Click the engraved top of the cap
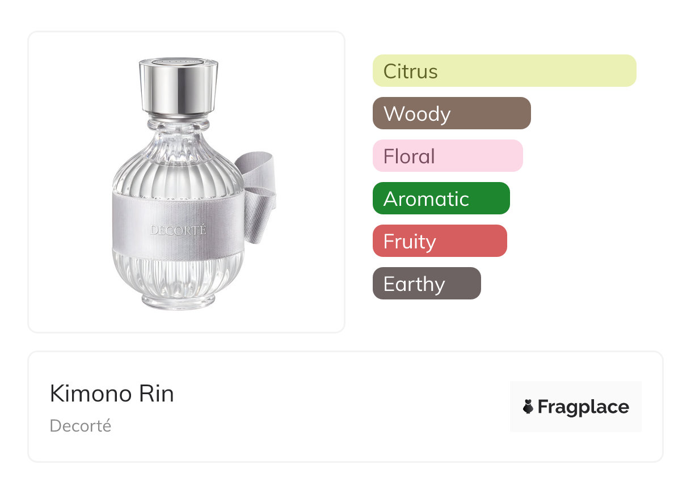Viewport: 691px width, 490px height. (178, 60)
